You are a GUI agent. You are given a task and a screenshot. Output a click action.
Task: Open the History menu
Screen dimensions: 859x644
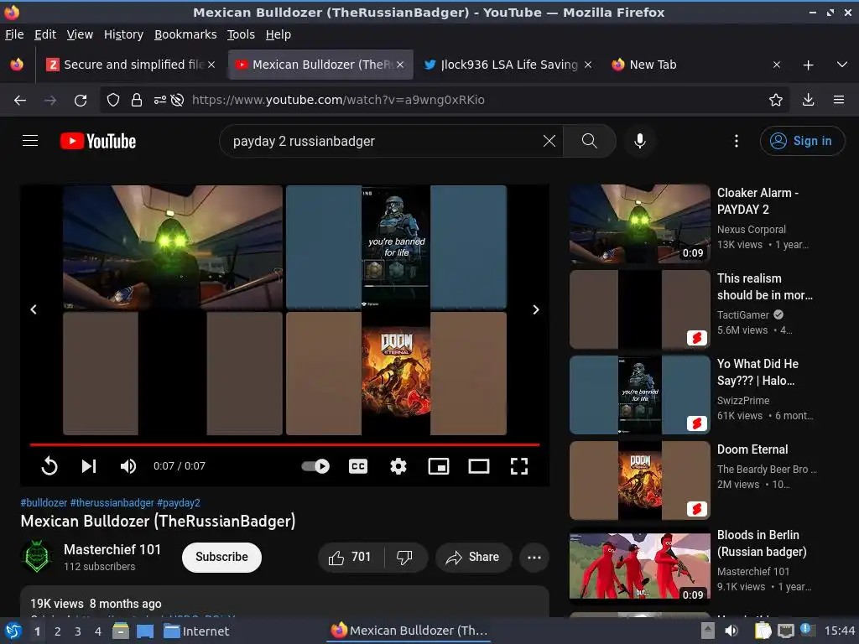[123, 34]
